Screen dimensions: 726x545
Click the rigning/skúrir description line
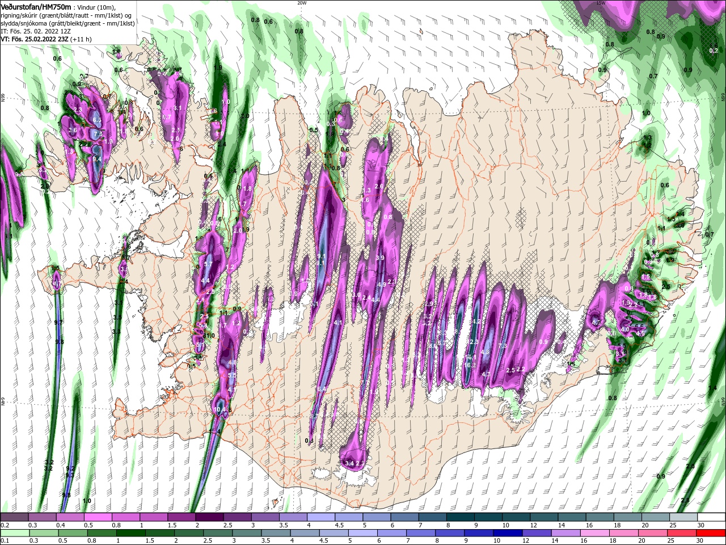click(x=65, y=15)
